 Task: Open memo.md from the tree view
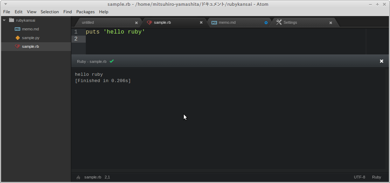(x=30, y=29)
